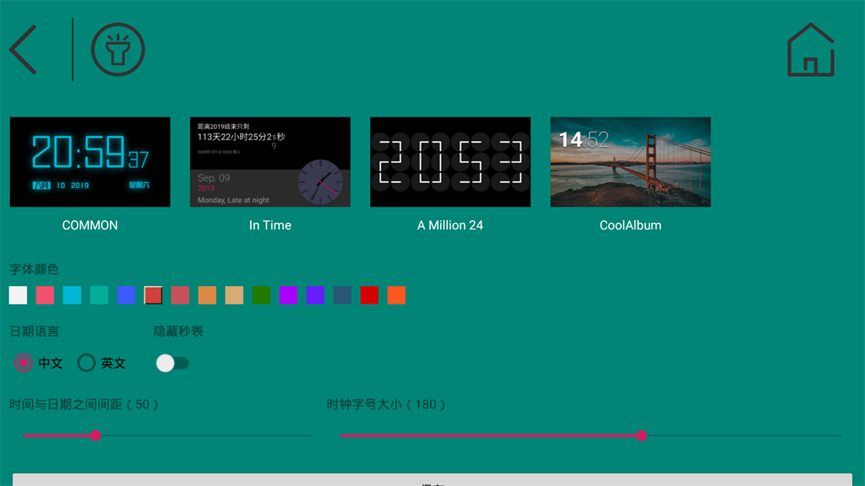Select 中文 date language radio button
This screenshot has width=865, height=486.
(23, 363)
